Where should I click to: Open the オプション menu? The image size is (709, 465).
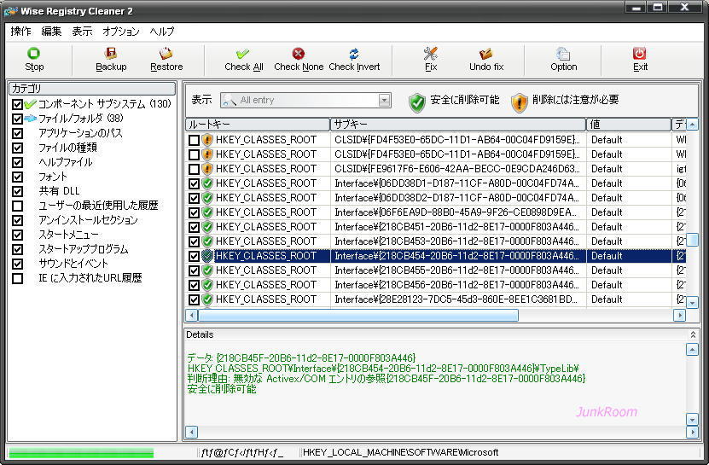pyautogui.click(x=121, y=32)
